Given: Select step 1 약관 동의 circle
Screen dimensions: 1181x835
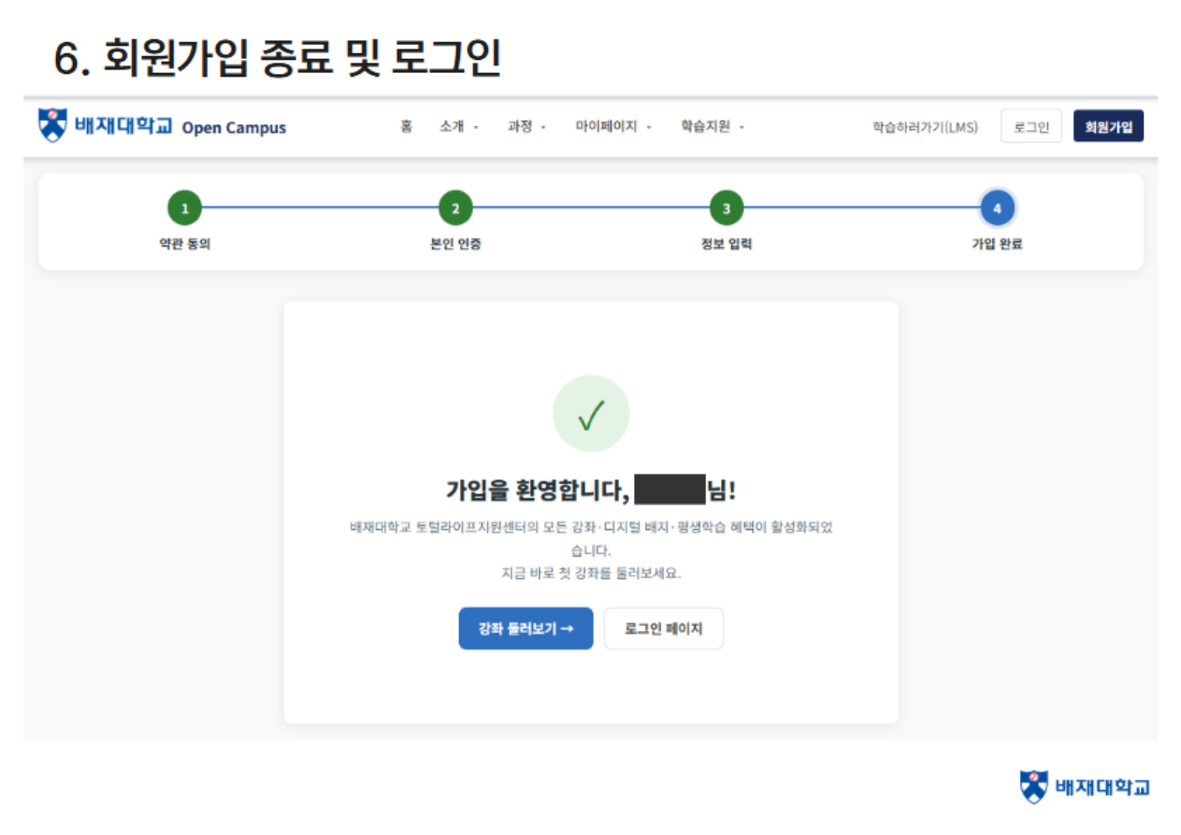Looking at the screenshot, I should (x=185, y=209).
